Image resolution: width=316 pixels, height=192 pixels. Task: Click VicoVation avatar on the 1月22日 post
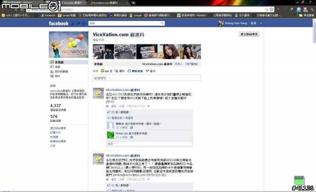pyautogui.click(x=98, y=93)
